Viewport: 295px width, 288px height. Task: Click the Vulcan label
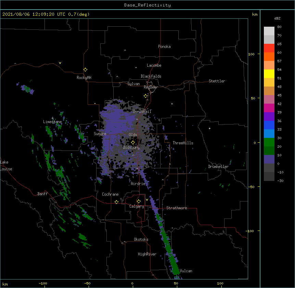[x=186, y=271]
